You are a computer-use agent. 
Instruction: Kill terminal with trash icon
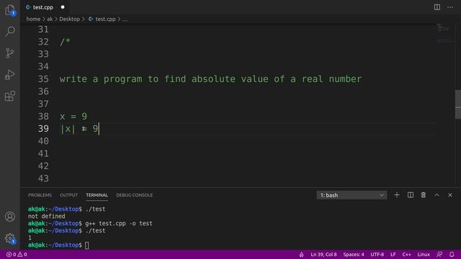tap(424, 195)
